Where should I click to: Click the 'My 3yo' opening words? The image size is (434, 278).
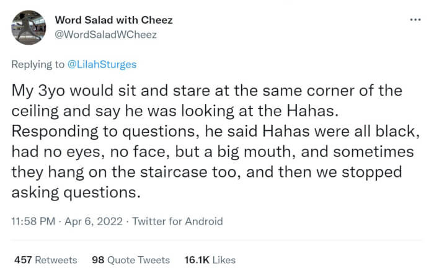(38, 91)
